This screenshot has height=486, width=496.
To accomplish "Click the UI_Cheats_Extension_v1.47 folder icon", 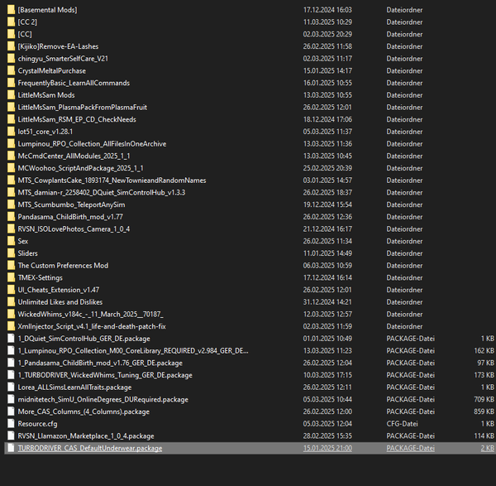I will click(11, 290).
